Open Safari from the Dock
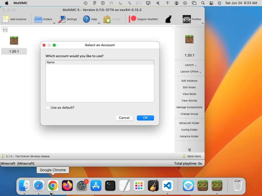262x196 pixels. click(39, 186)
